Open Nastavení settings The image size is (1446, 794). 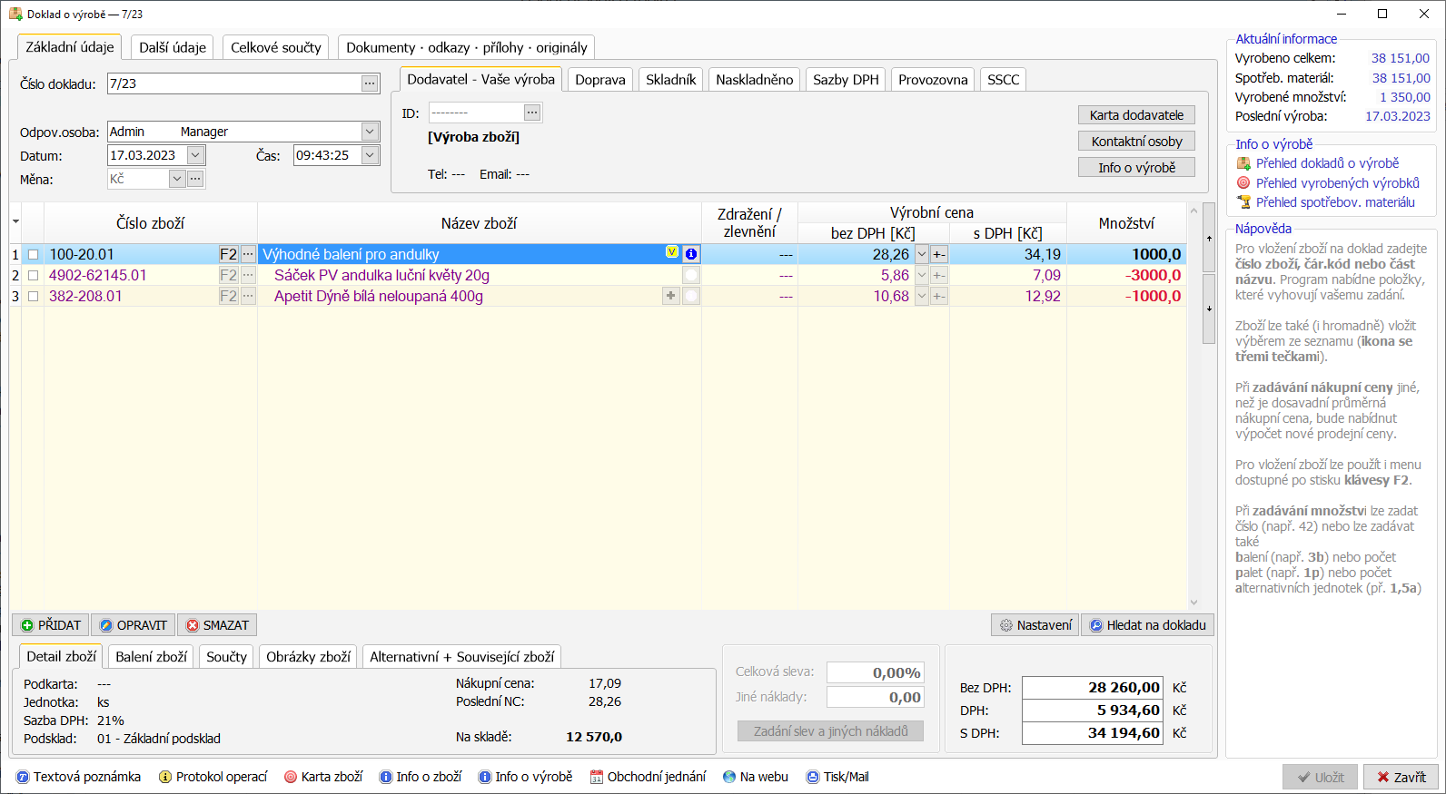1035,625
